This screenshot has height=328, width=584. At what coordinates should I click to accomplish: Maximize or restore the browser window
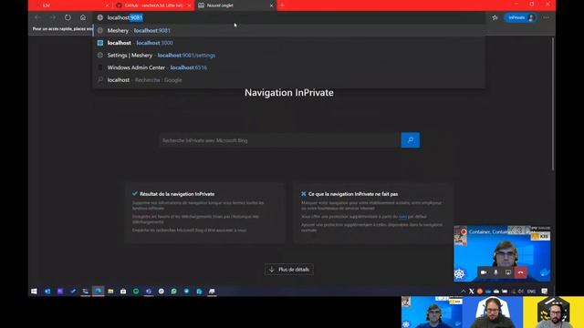[532, 4]
